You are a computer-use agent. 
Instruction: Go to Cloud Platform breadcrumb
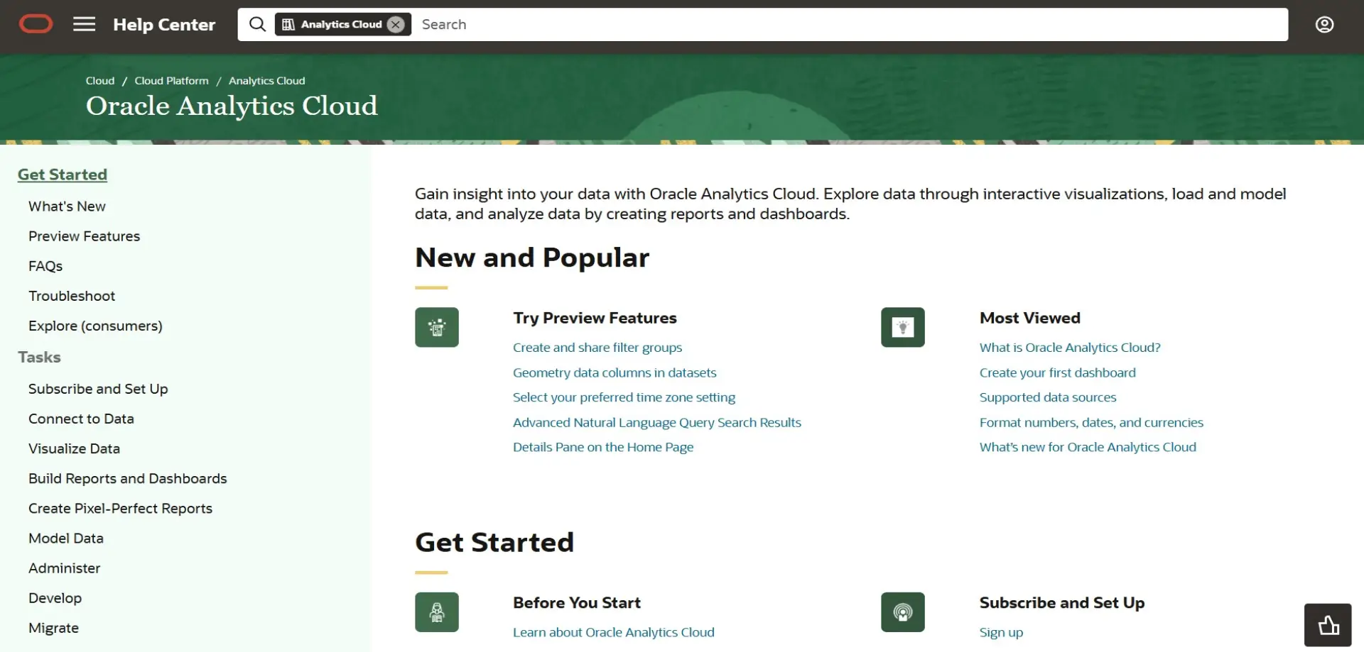(x=172, y=81)
